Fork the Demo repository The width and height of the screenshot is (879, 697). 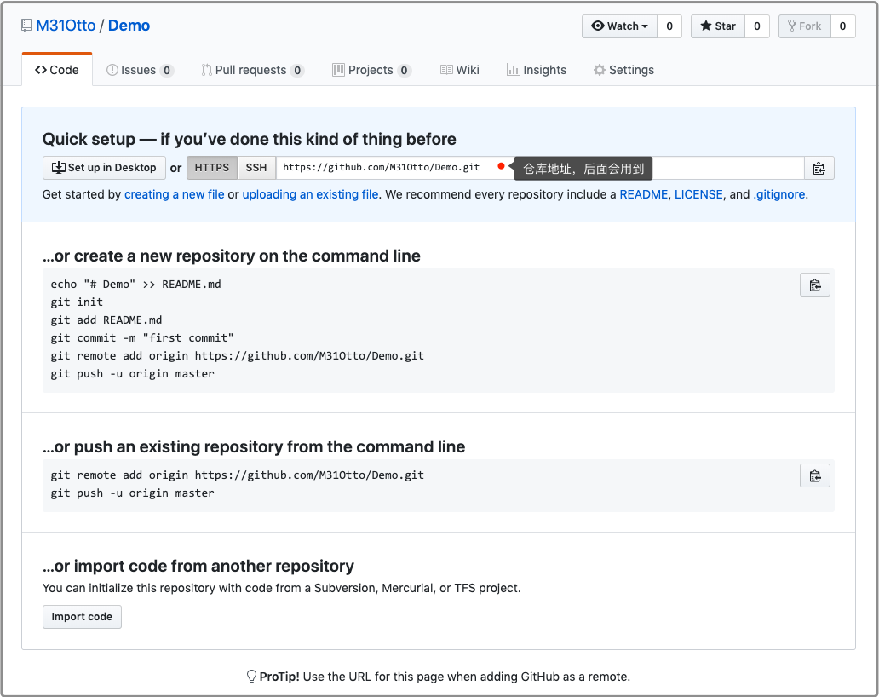[x=804, y=26]
